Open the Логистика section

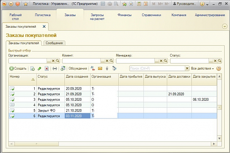(43, 15)
